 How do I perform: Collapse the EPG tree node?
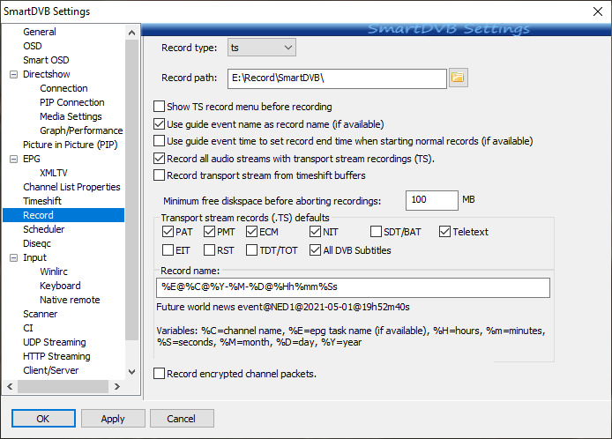pos(13,159)
